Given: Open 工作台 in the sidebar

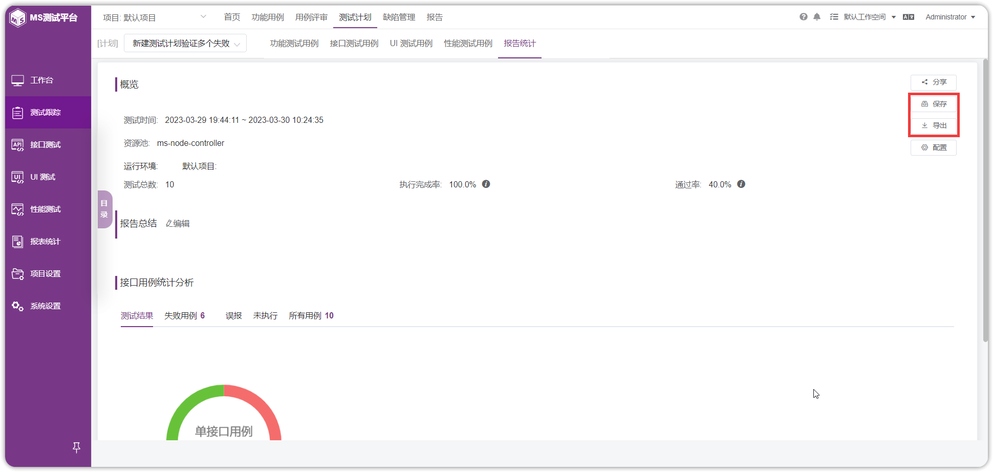Looking at the screenshot, I should (48, 80).
